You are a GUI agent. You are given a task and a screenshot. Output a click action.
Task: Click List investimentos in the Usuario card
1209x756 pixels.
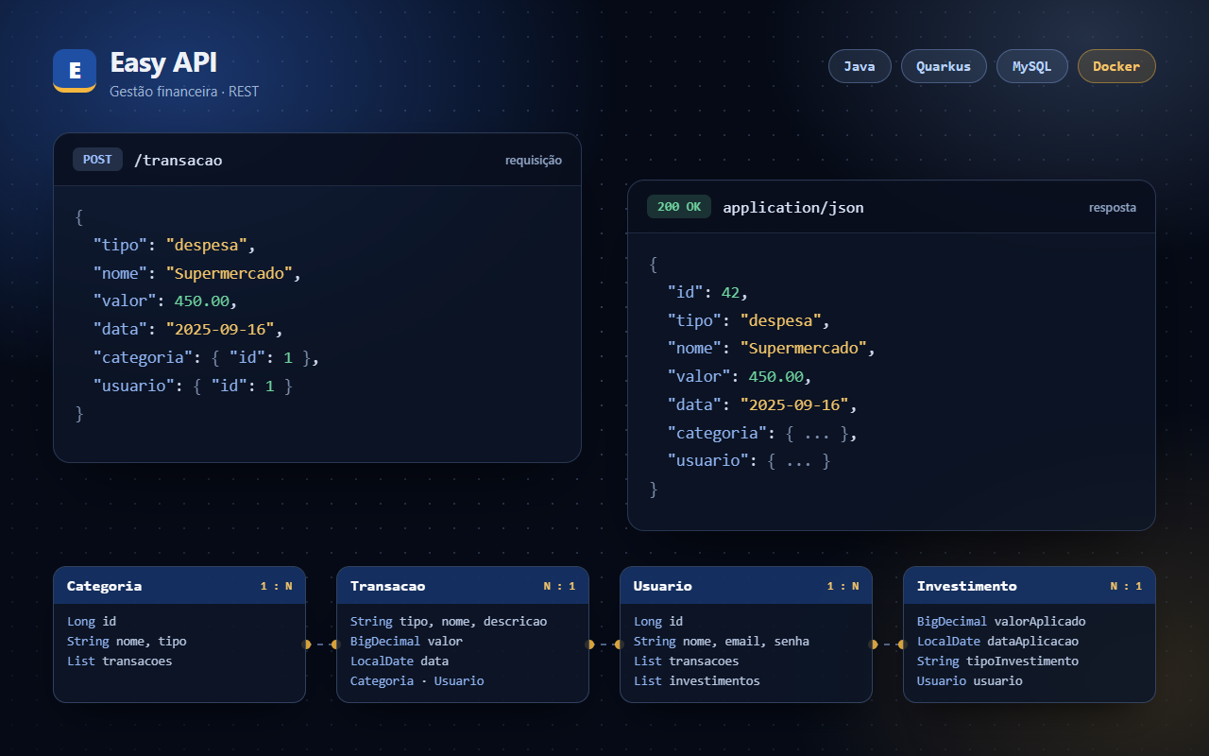(x=697, y=681)
